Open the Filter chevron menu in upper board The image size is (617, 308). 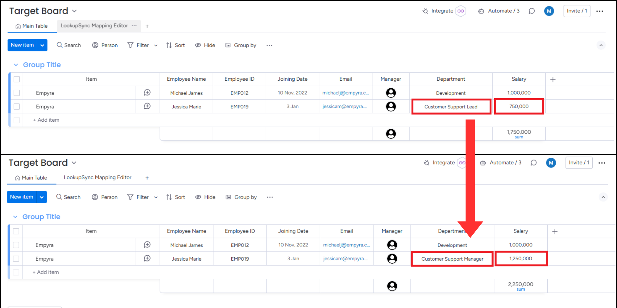coord(156,46)
